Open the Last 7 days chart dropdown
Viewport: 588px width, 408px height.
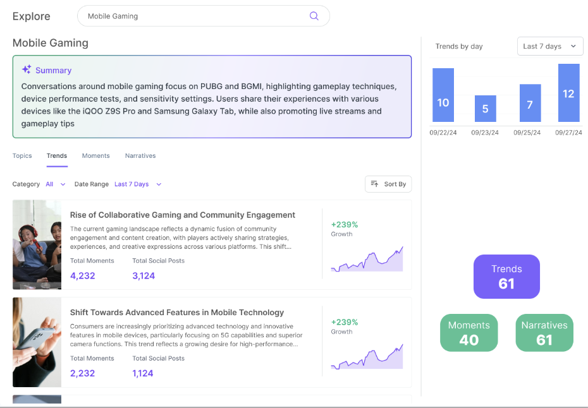pyautogui.click(x=550, y=46)
